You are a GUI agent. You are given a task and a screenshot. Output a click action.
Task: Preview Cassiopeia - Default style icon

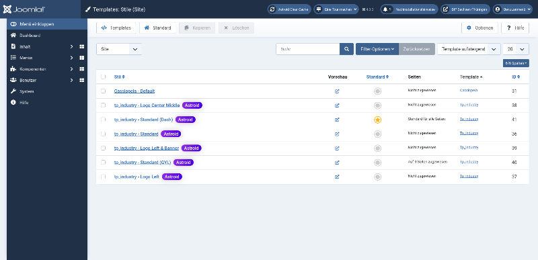(337, 91)
